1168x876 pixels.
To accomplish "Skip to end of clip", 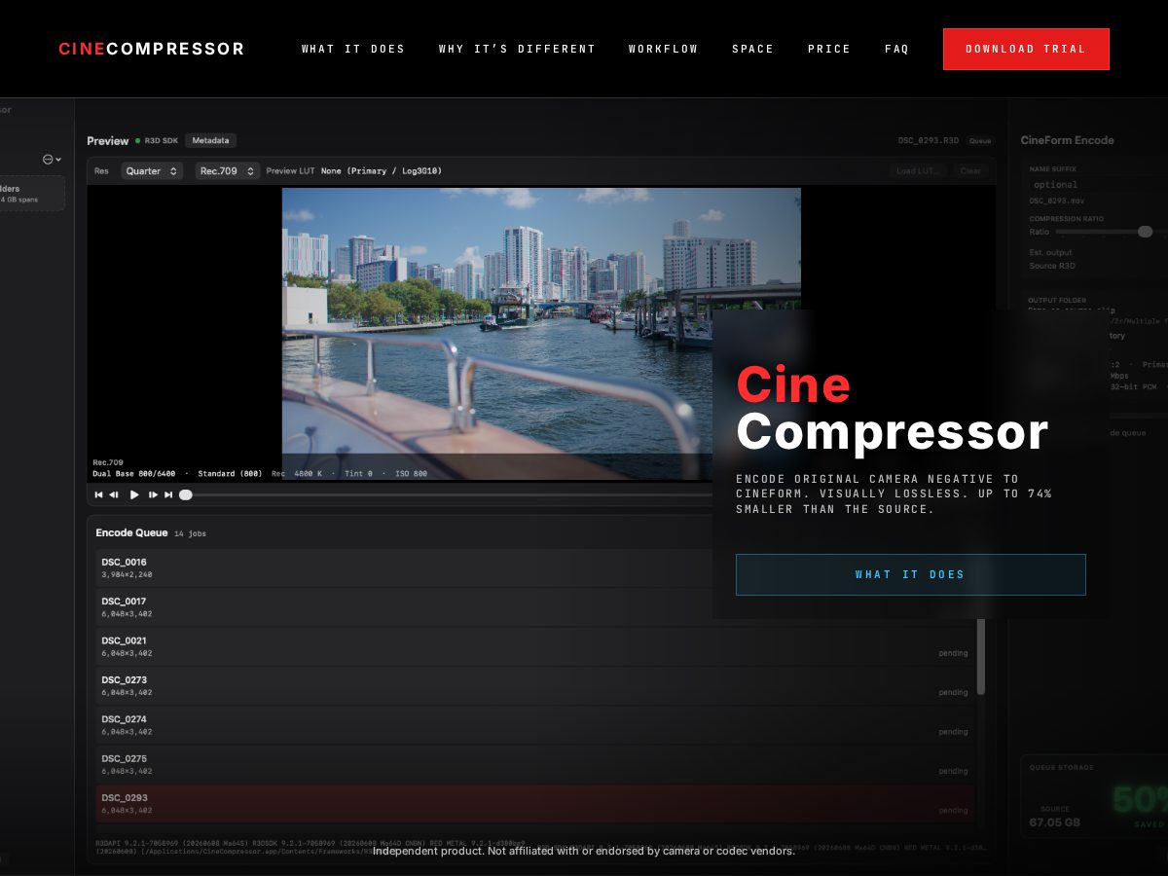I will [x=168, y=494].
